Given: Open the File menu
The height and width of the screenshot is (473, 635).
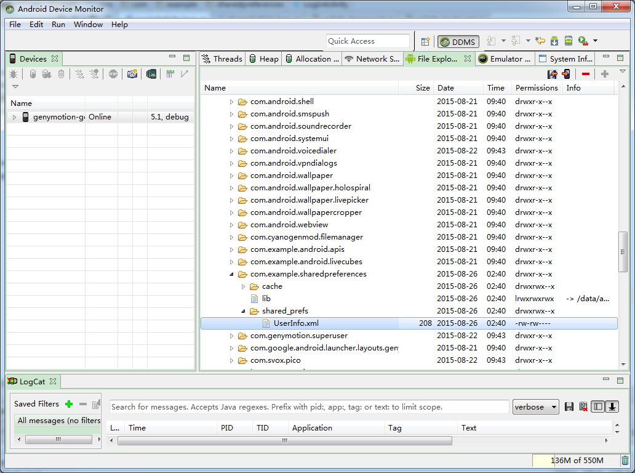Looking at the screenshot, I should pyautogui.click(x=15, y=24).
